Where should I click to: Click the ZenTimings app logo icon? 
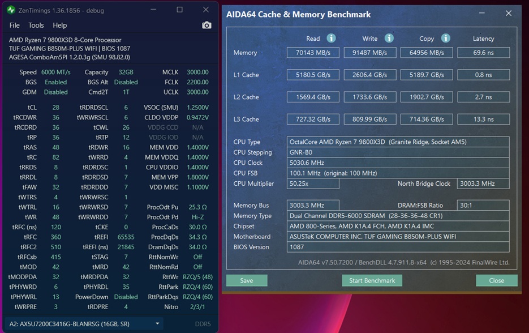11,10
